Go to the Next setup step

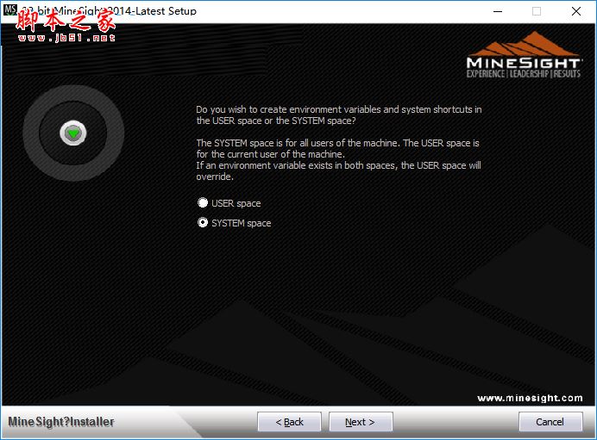coord(360,422)
